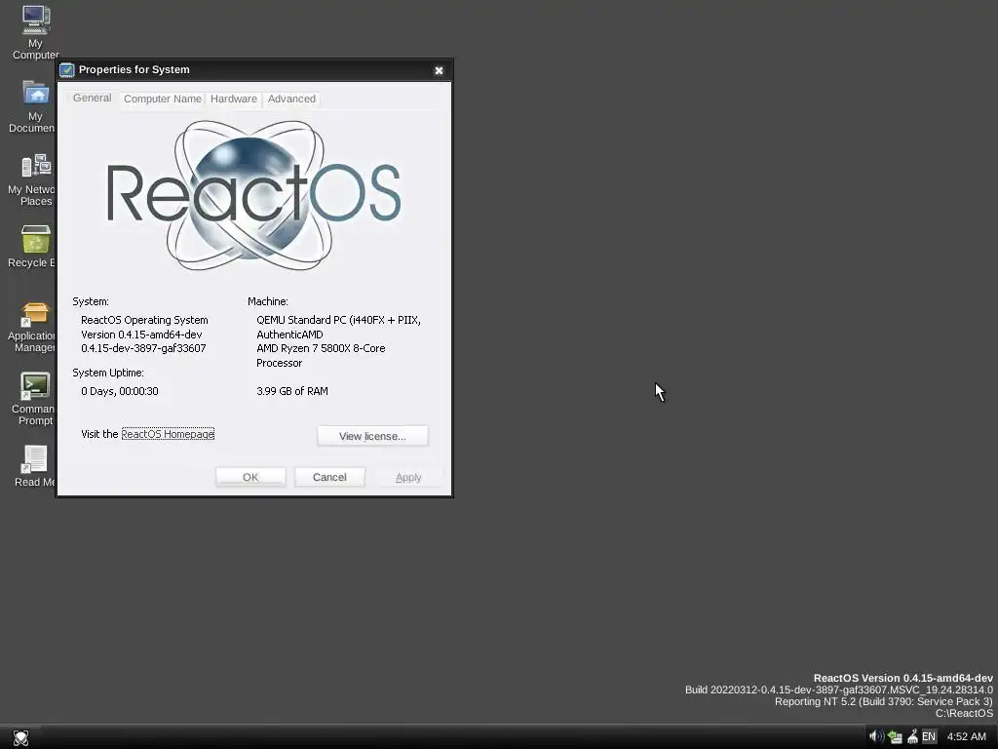Click the 'Machine:' label

coord(268,301)
